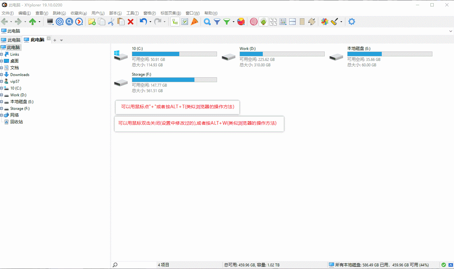Click the scissors Cut icon

[x=111, y=22]
